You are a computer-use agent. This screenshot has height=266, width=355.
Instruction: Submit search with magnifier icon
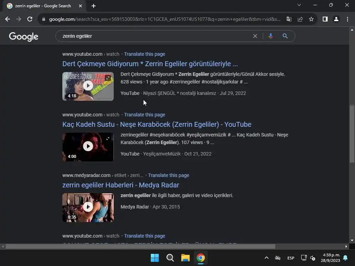[x=285, y=36]
